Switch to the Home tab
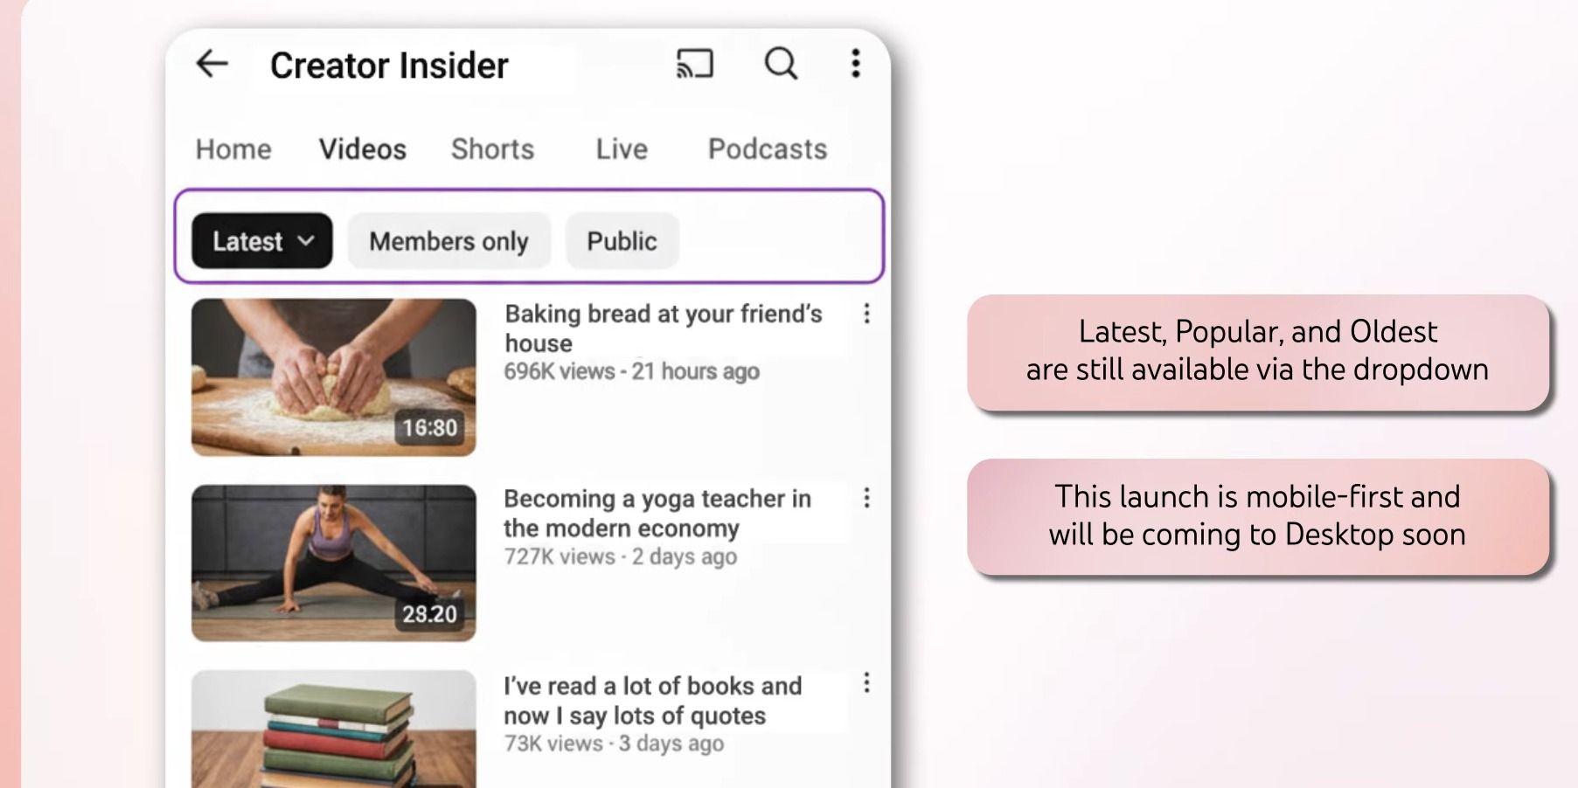 (233, 149)
